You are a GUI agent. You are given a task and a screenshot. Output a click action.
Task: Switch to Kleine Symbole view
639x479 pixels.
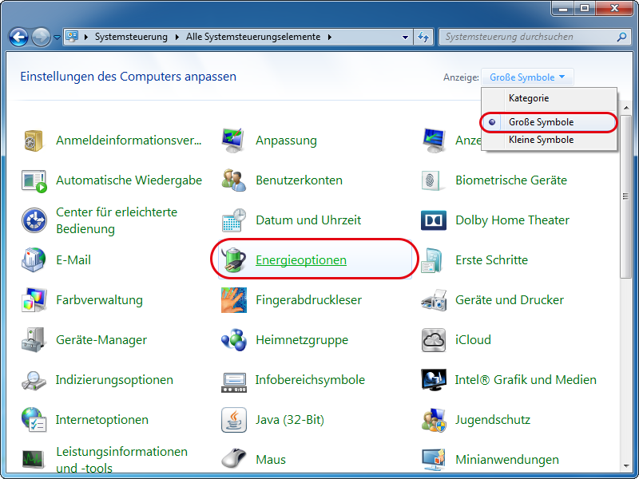coord(542,140)
